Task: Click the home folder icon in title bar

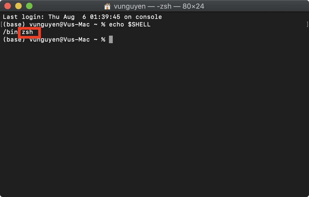Action: coord(107,6)
